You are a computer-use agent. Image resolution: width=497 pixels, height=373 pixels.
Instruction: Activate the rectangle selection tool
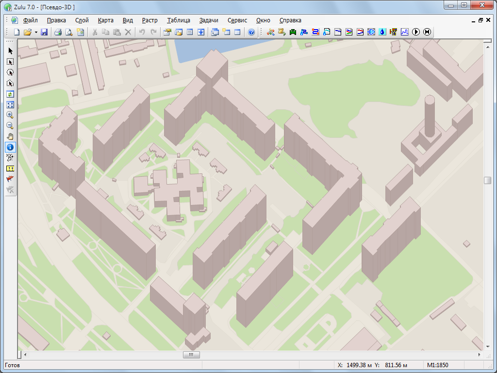click(10, 62)
